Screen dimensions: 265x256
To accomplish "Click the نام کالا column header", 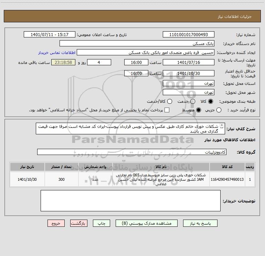I will (161, 167).
